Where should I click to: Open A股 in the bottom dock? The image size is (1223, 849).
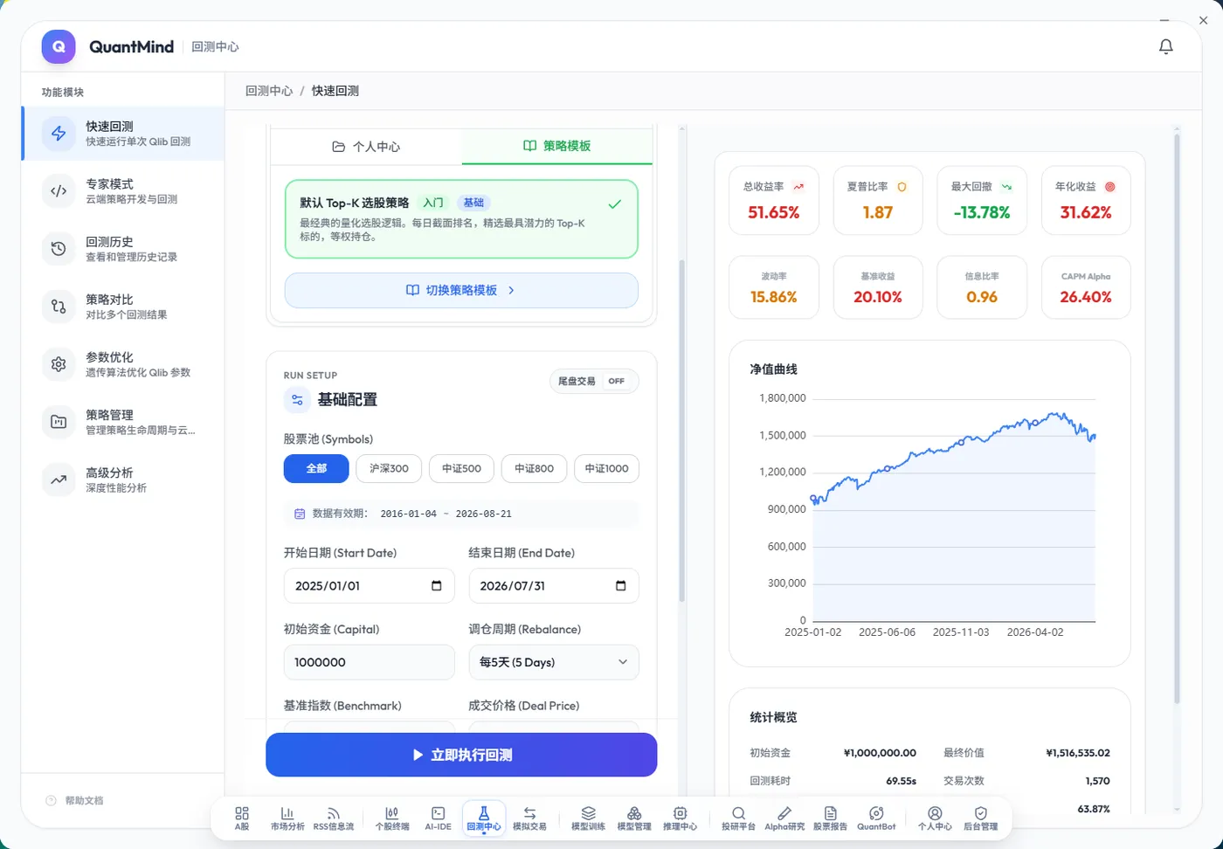coord(242,818)
